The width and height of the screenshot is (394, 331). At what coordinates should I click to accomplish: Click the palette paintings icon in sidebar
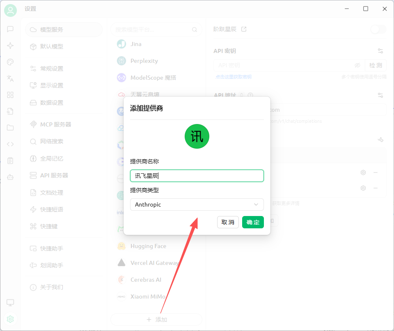click(10, 62)
